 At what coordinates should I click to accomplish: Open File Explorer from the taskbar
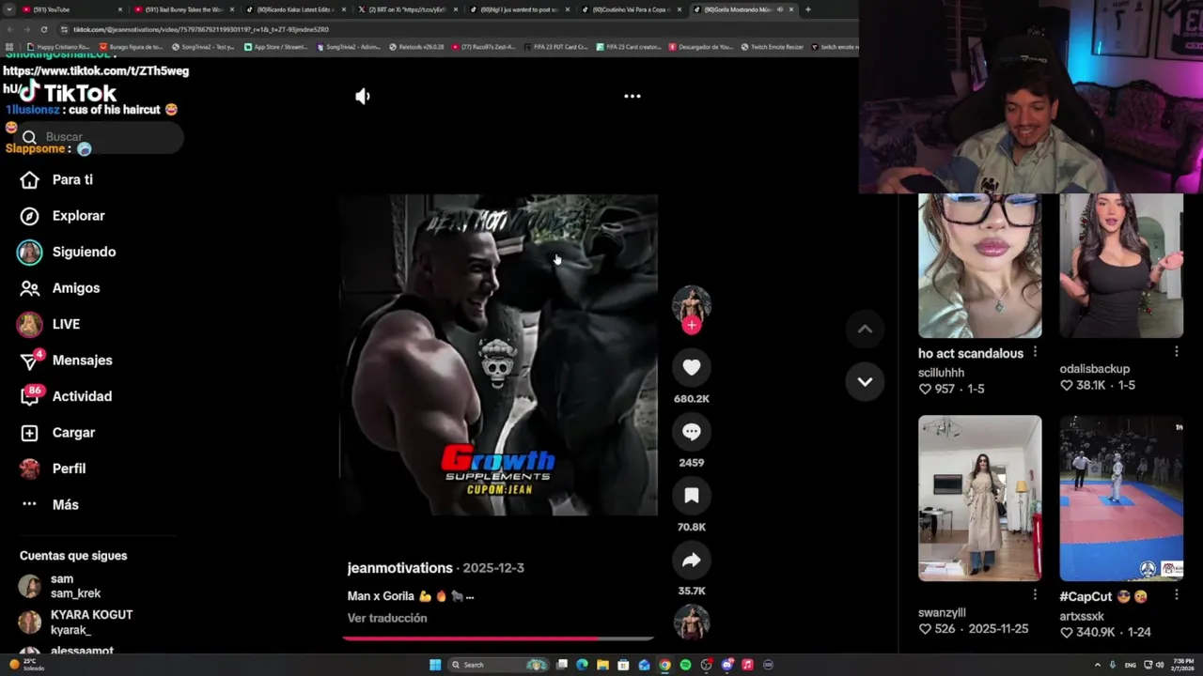click(x=602, y=665)
